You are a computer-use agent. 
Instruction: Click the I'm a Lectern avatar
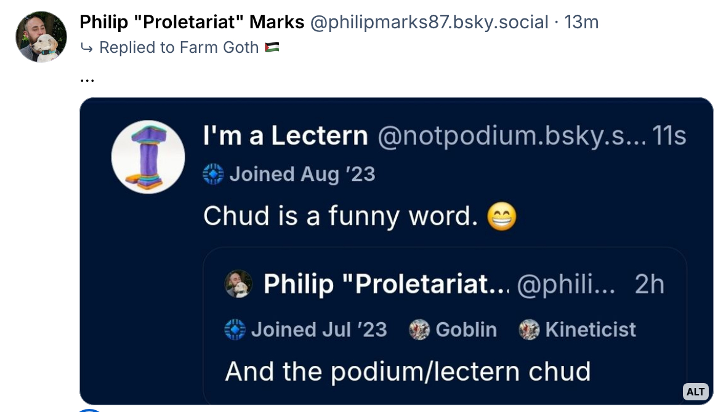pos(148,157)
